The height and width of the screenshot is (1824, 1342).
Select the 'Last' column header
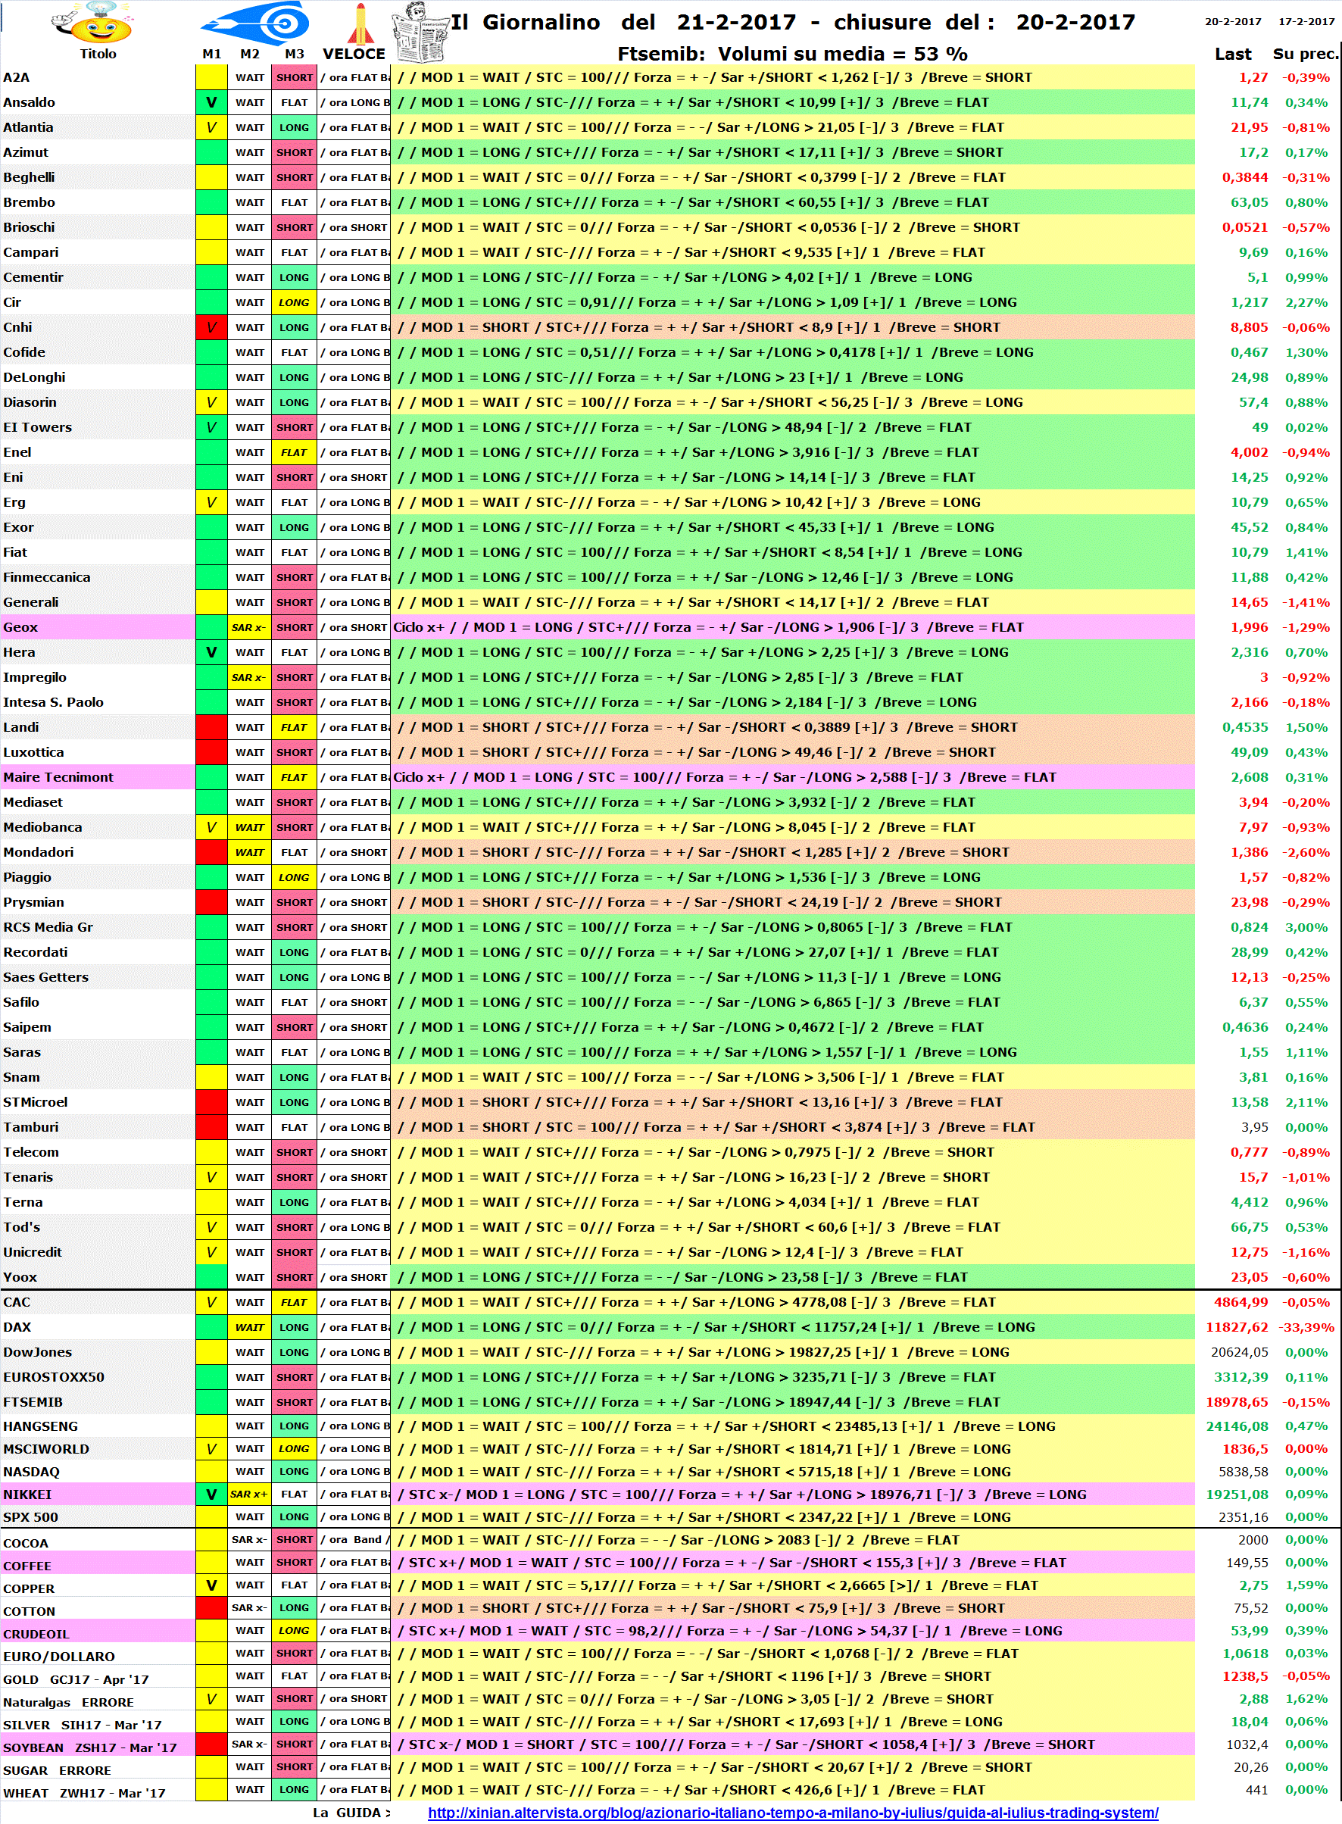(x=1232, y=54)
